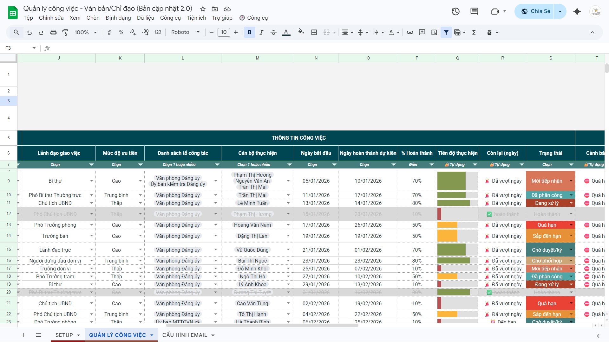
Task: Open version history clock icon
Action: click(x=455, y=11)
